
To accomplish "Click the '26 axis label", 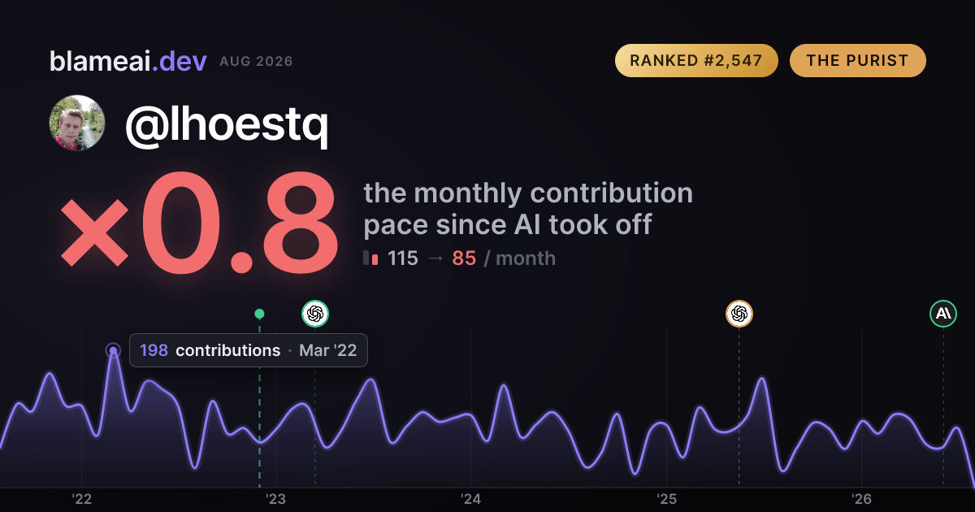I will coord(861,499).
